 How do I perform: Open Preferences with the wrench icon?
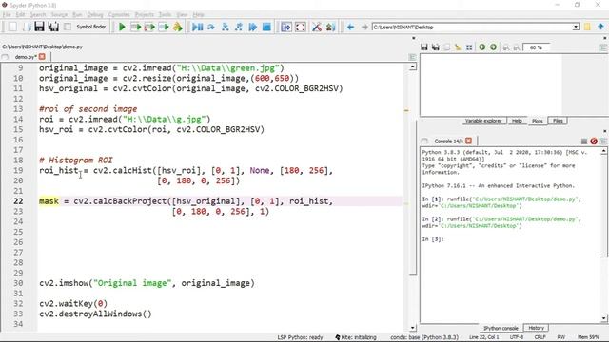click(317, 27)
